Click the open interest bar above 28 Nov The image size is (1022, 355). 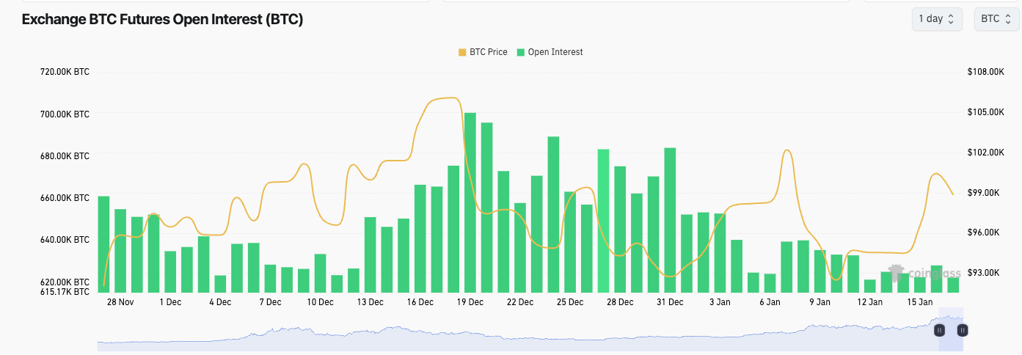[120, 251]
